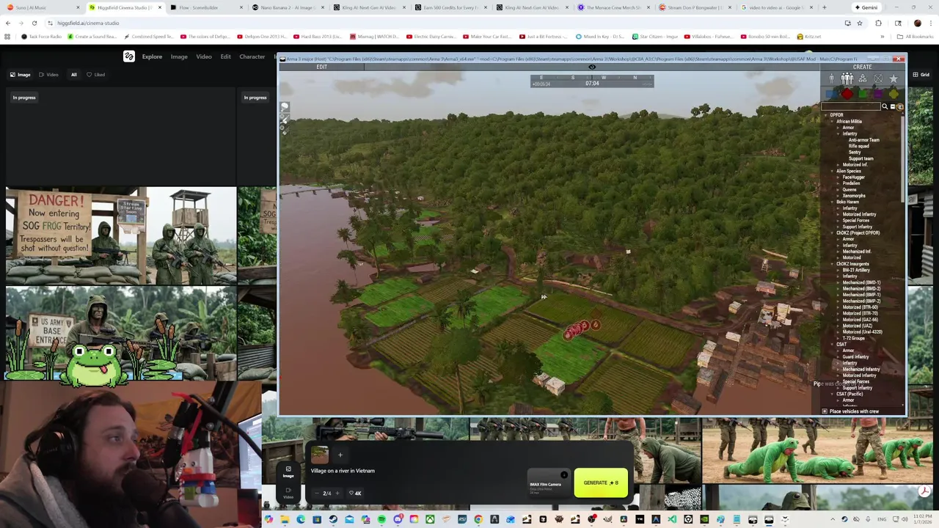939x528 pixels.
Task: Select Support team group
Action: tap(861, 158)
